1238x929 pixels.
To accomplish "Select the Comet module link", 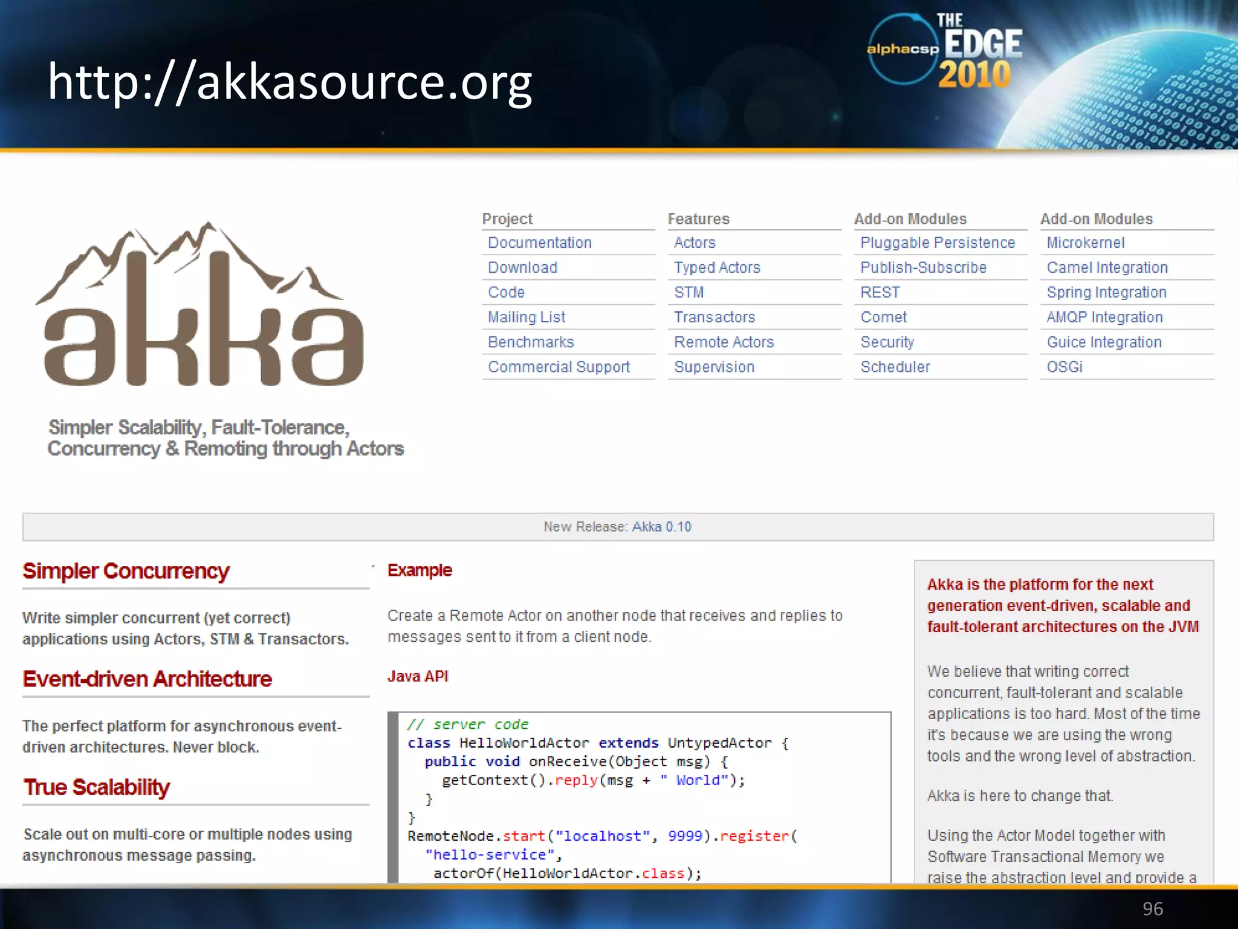I will (884, 317).
